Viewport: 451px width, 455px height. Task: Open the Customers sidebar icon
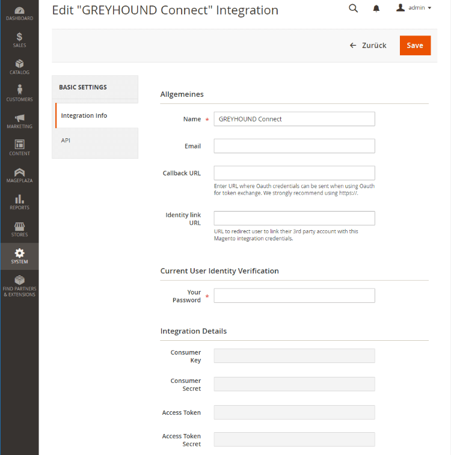pos(19,90)
